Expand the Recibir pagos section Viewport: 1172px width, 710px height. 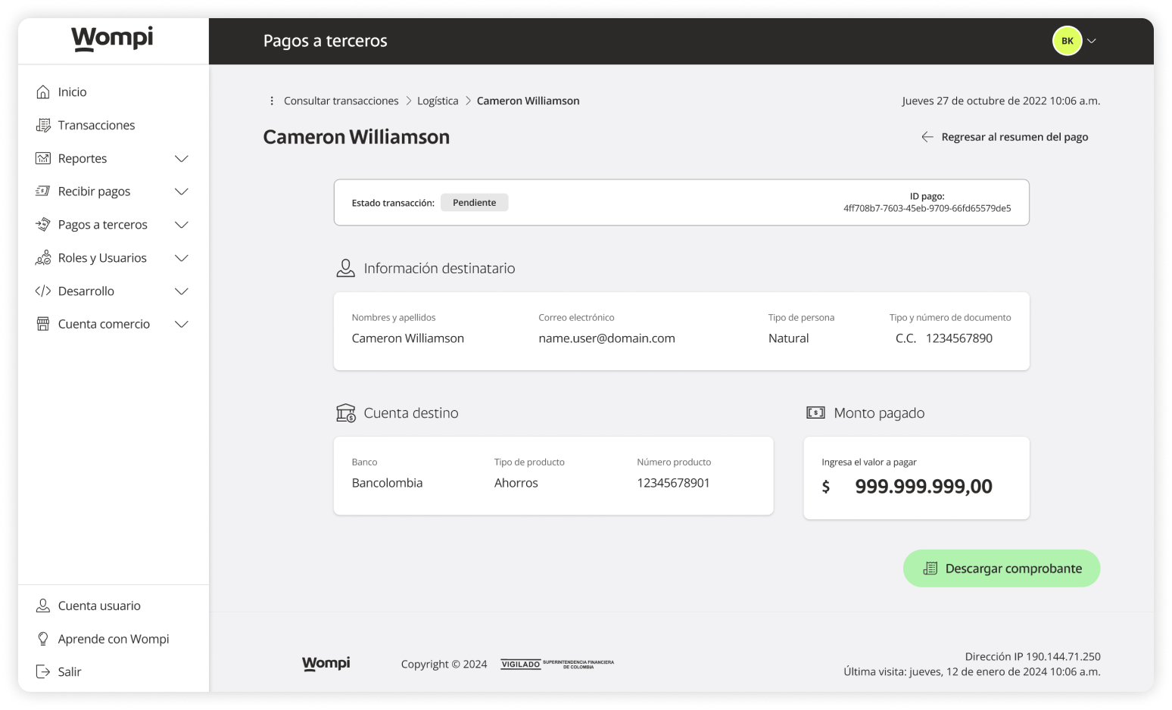click(182, 192)
